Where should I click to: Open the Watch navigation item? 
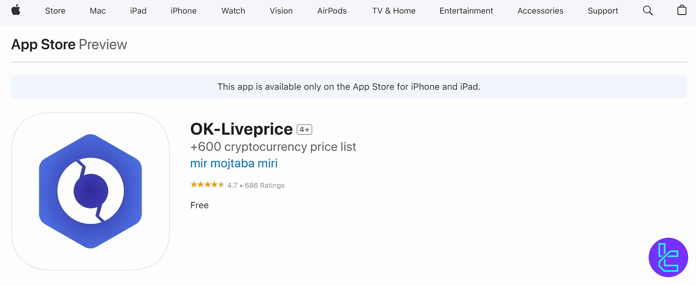click(233, 11)
